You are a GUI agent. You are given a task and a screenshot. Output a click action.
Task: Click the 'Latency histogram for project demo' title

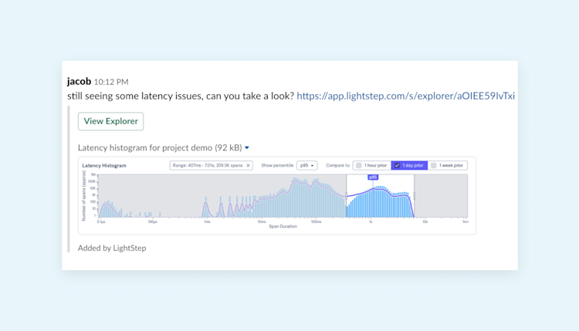click(160, 147)
